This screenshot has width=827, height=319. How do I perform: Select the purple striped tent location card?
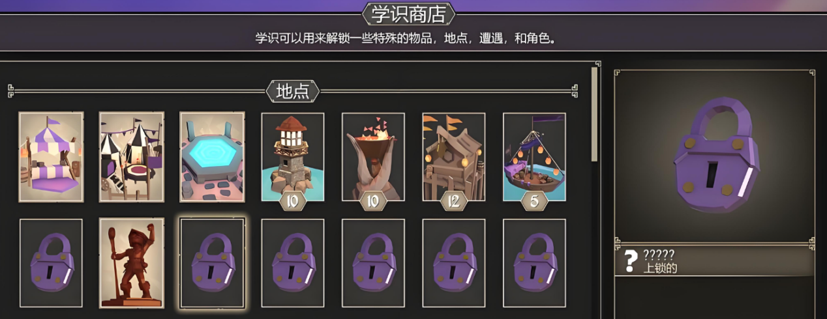click(x=51, y=157)
